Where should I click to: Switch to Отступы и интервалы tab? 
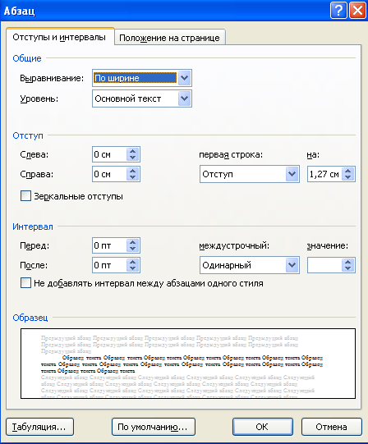click(59, 37)
